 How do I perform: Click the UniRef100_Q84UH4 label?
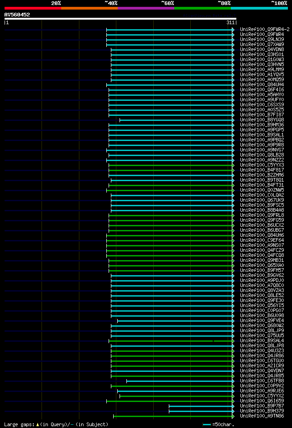[262, 84]
